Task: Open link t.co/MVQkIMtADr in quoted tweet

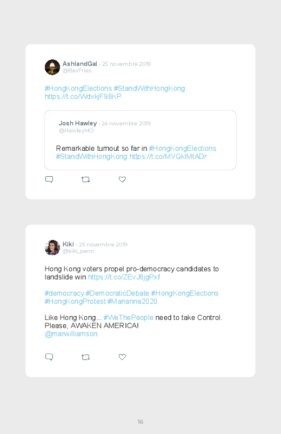Action: [x=168, y=156]
